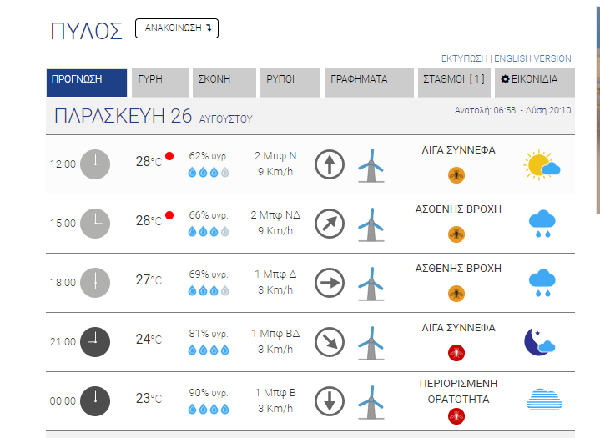The image size is (600, 438).
Task: Open the ΓΡΑΦΗΜΑΤΑ tab
Action: (x=369, y=83)
